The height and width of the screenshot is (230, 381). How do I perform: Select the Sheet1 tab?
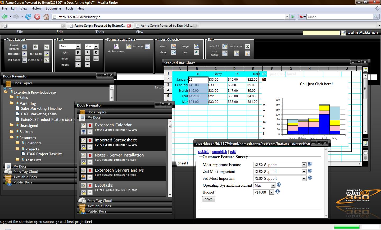point(183,163)
